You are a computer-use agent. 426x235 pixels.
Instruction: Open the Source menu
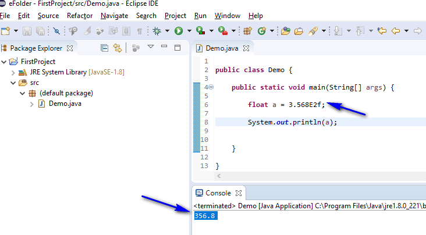tap(48, 16)
